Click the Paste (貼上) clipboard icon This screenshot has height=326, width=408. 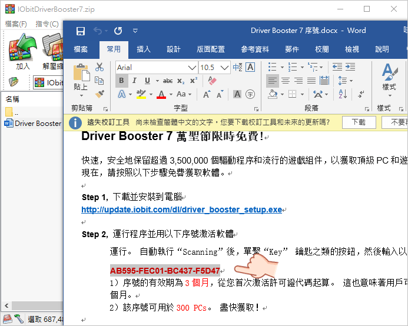tap(81, 72)
